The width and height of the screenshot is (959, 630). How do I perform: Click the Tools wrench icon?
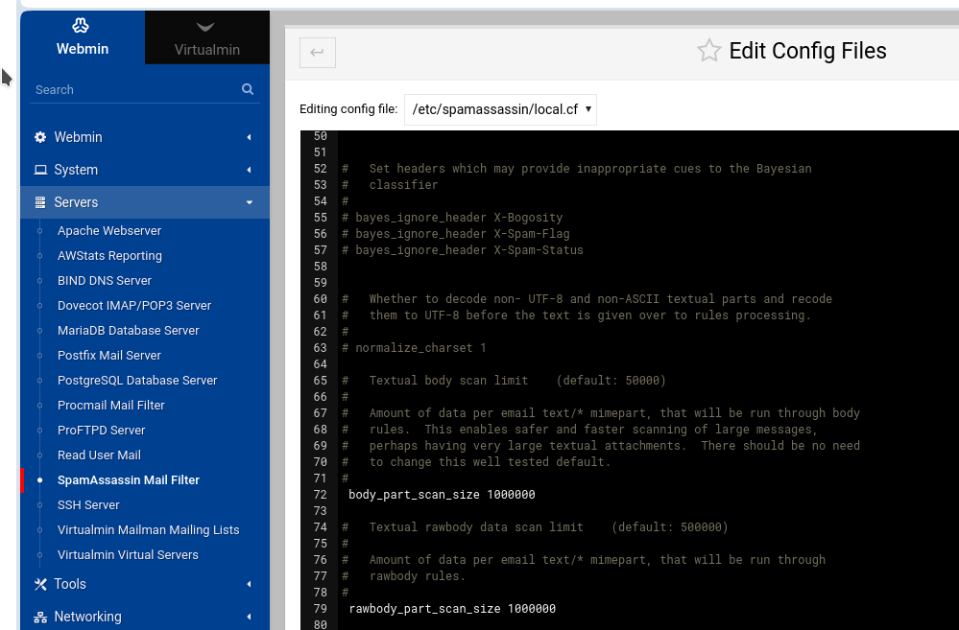click(x=40, y=584)
